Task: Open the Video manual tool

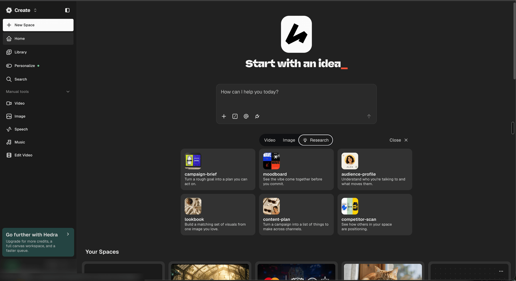Action: pyautogui.click(x=38, y=103)
